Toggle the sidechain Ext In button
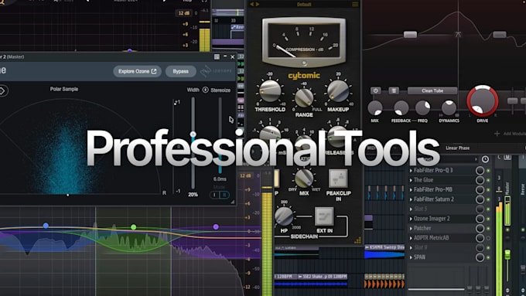The width and height of the screenshot is (526, 296). point(324,216)
